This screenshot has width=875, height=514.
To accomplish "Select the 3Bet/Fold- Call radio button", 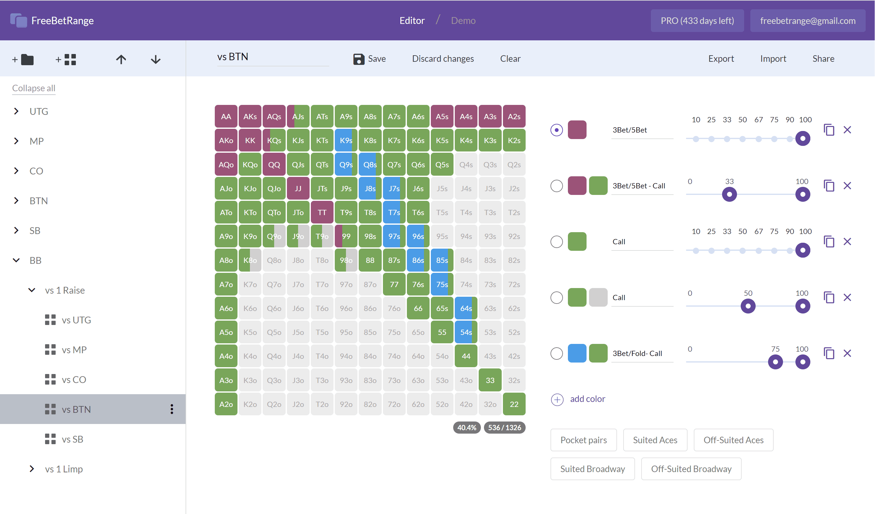I will click(x=556, y=354).
